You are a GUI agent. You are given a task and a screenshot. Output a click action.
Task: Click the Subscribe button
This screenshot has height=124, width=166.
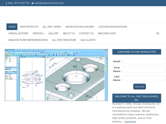139,87
